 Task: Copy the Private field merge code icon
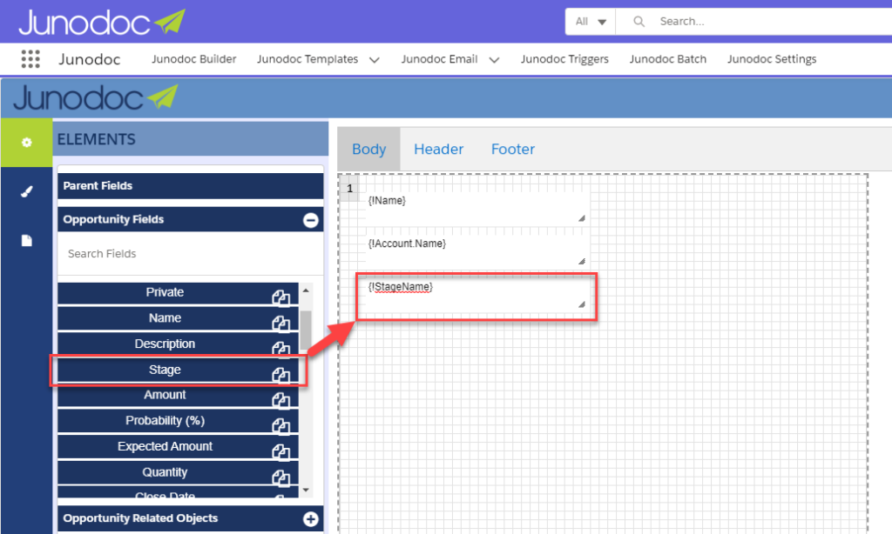pyautogui.click(x=280, y=297)
